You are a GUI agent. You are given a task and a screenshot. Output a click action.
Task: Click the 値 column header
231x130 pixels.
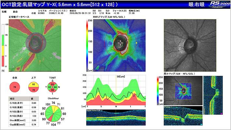(x=34, y=99)
